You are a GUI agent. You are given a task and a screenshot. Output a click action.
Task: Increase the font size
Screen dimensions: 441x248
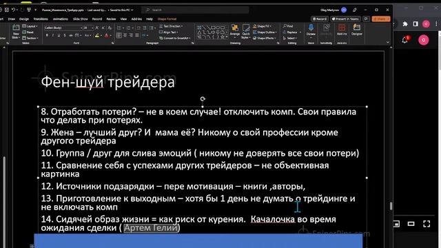coord(97,28)
